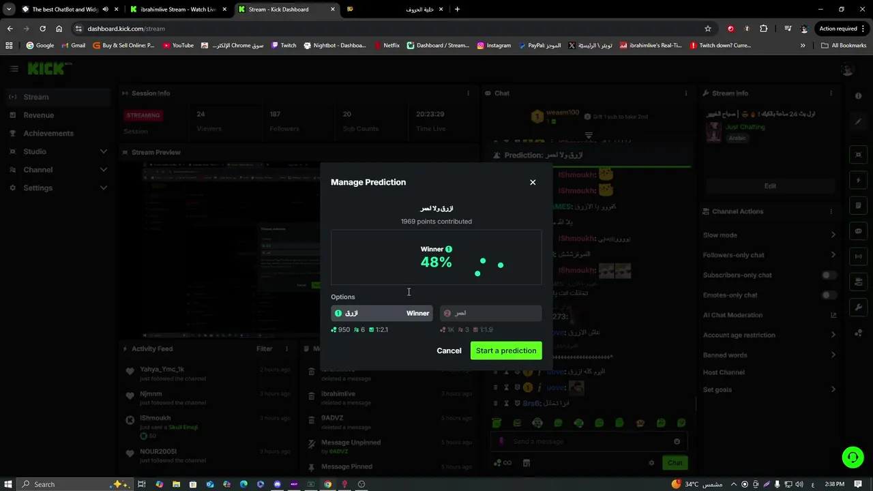The image size is (873, 491).
Task: Click pencil edit icon in right toolbar
Action: [858, 121]
